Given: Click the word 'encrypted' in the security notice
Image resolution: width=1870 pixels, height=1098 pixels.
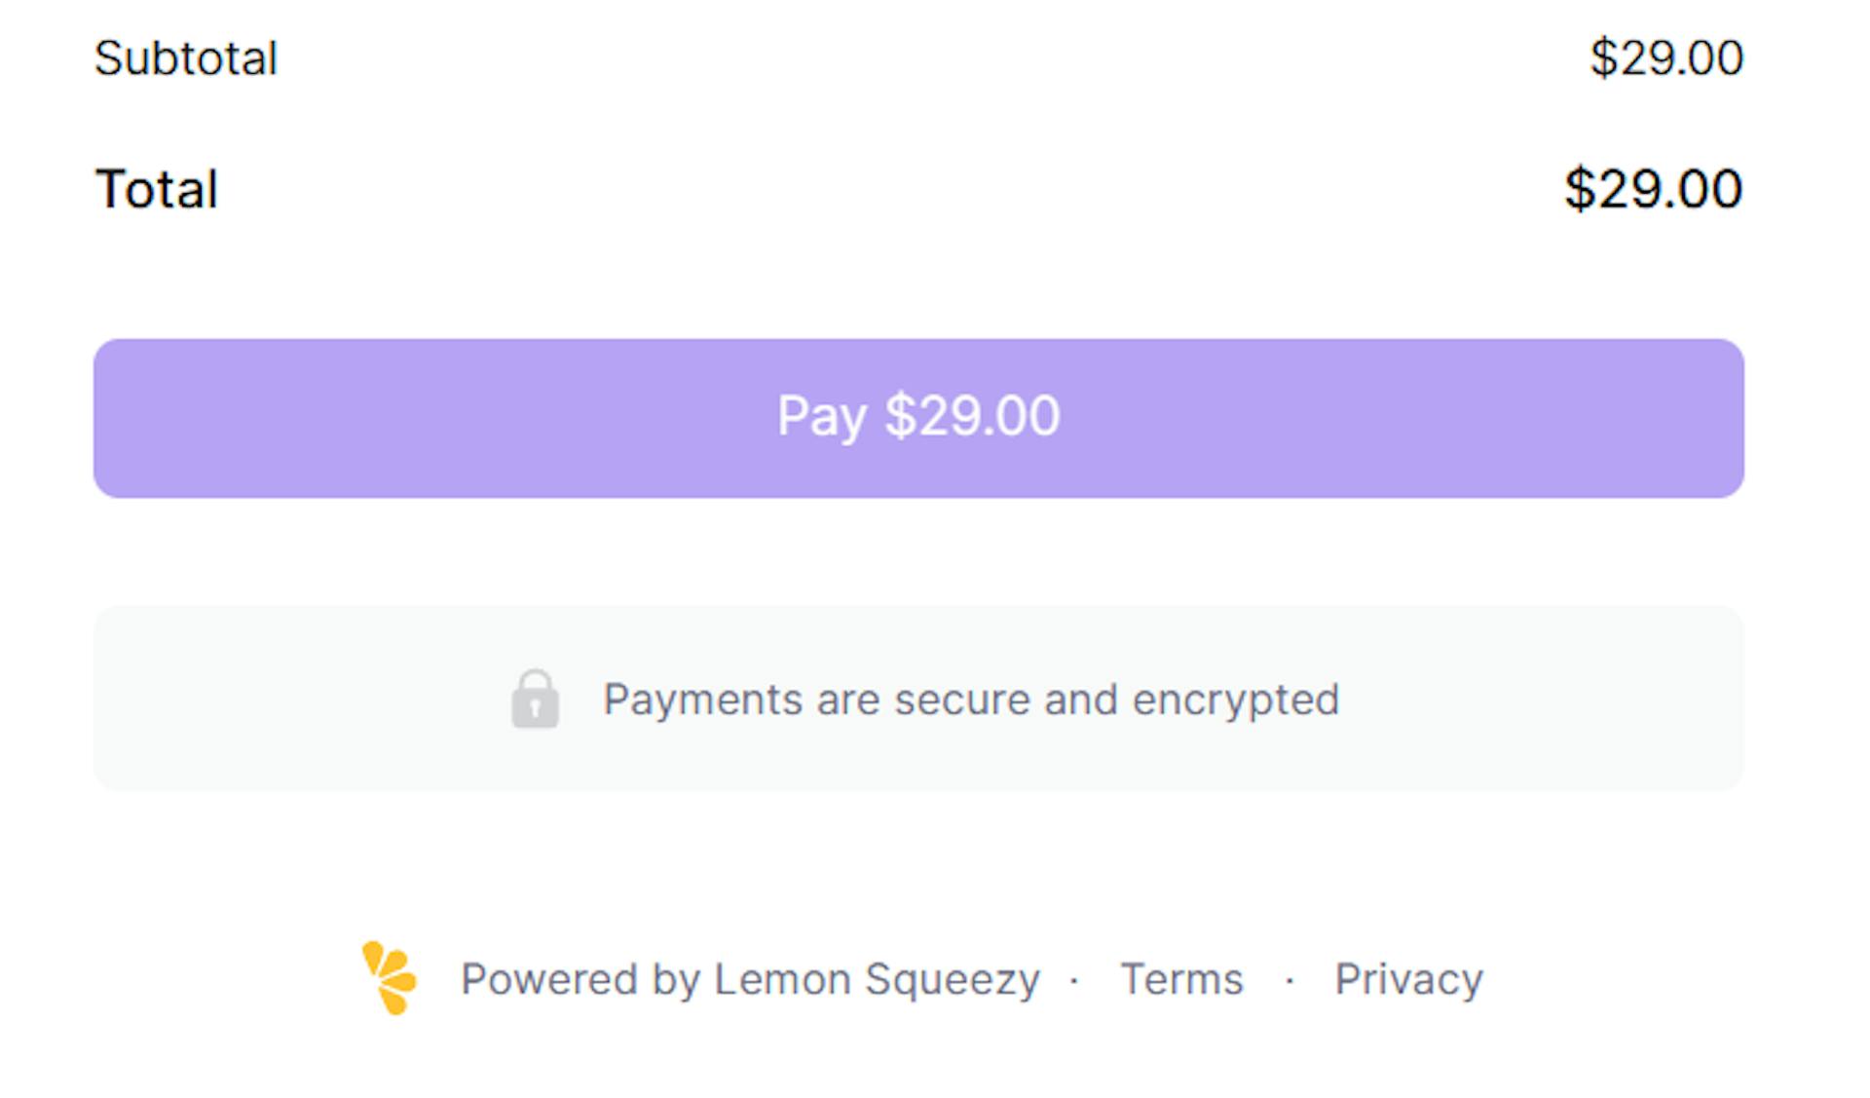Looking at the screenshot, I should [x=1235, y=700].
